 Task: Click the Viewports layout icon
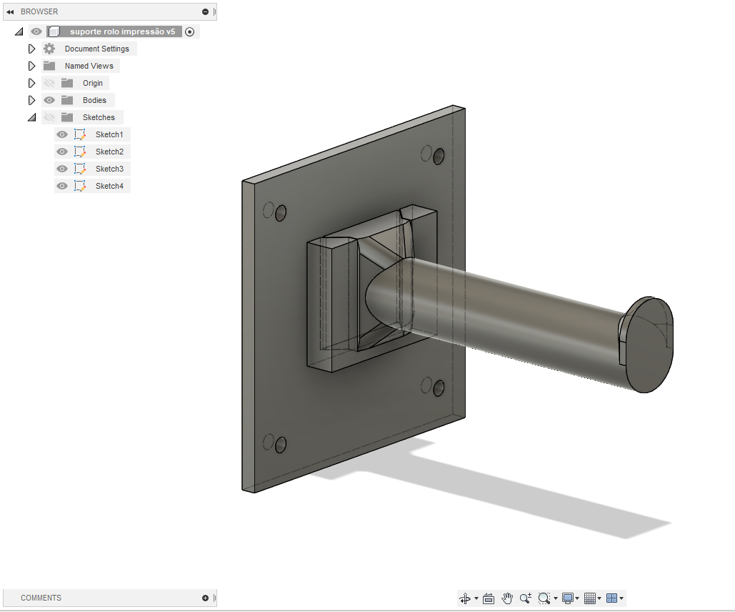[x=611, y=598]
